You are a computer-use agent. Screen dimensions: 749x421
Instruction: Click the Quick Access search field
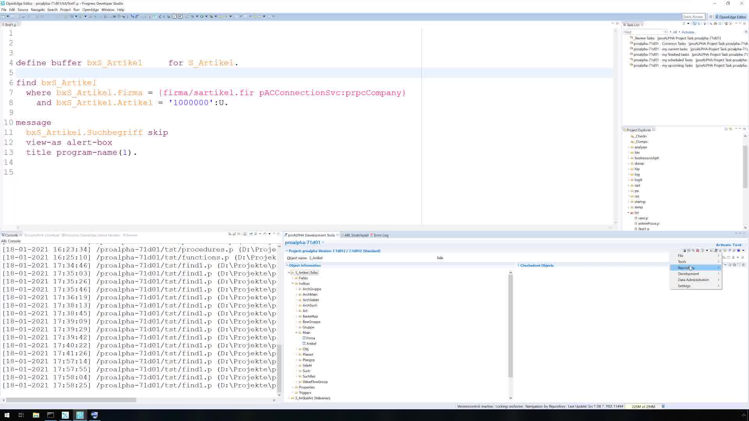click(693, 17)
